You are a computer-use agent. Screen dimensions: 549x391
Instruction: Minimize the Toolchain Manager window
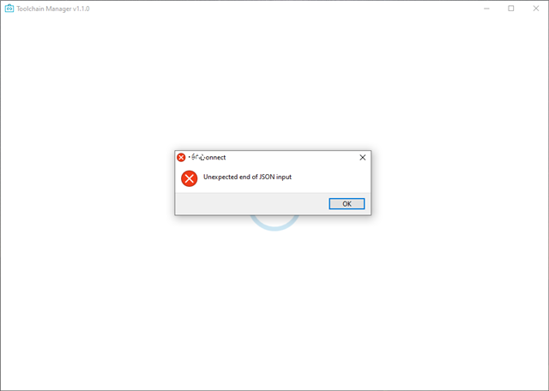486,9
